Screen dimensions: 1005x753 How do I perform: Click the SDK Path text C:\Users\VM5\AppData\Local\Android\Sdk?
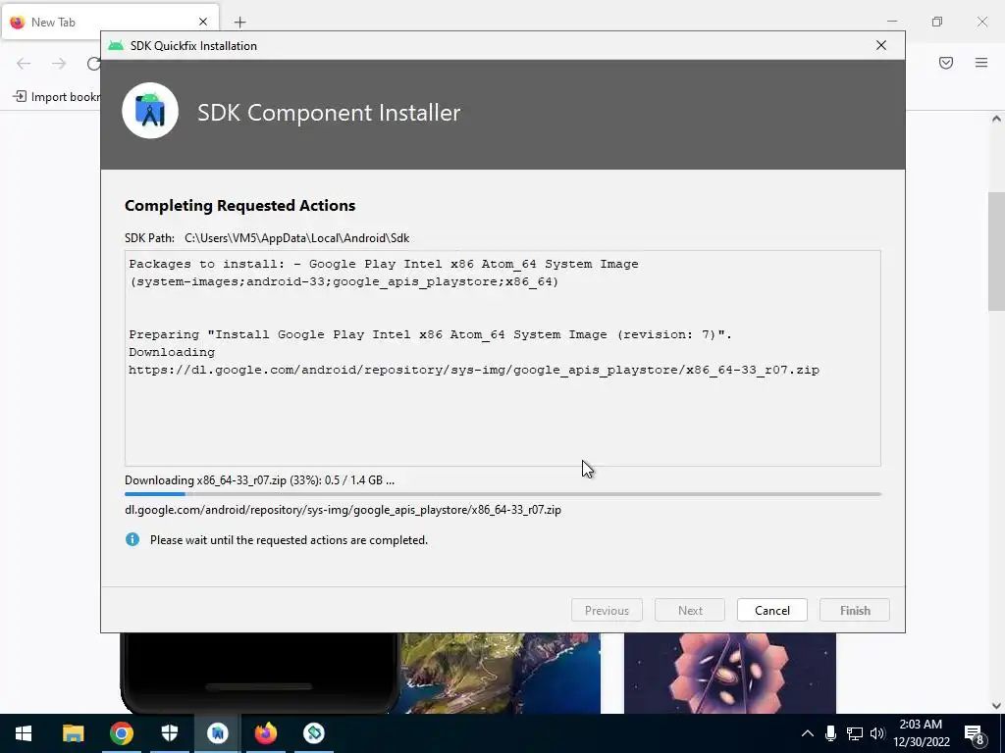[296, 238]
